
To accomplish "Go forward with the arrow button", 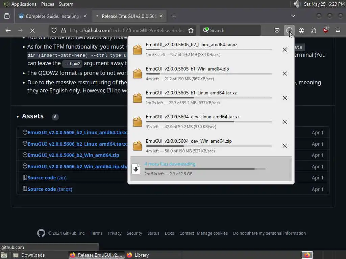I will (20, 31).
